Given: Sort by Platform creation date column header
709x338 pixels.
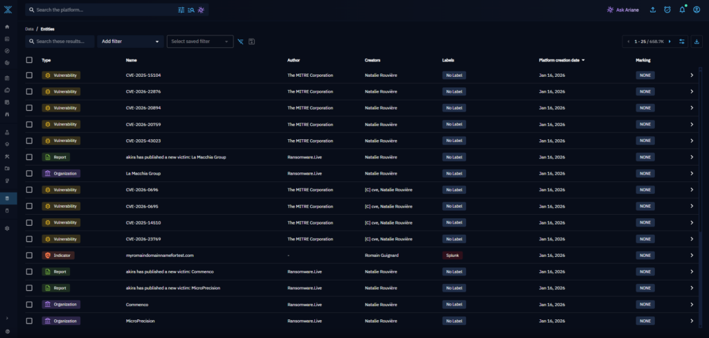Looking at the screenshot, I should 560,60.
